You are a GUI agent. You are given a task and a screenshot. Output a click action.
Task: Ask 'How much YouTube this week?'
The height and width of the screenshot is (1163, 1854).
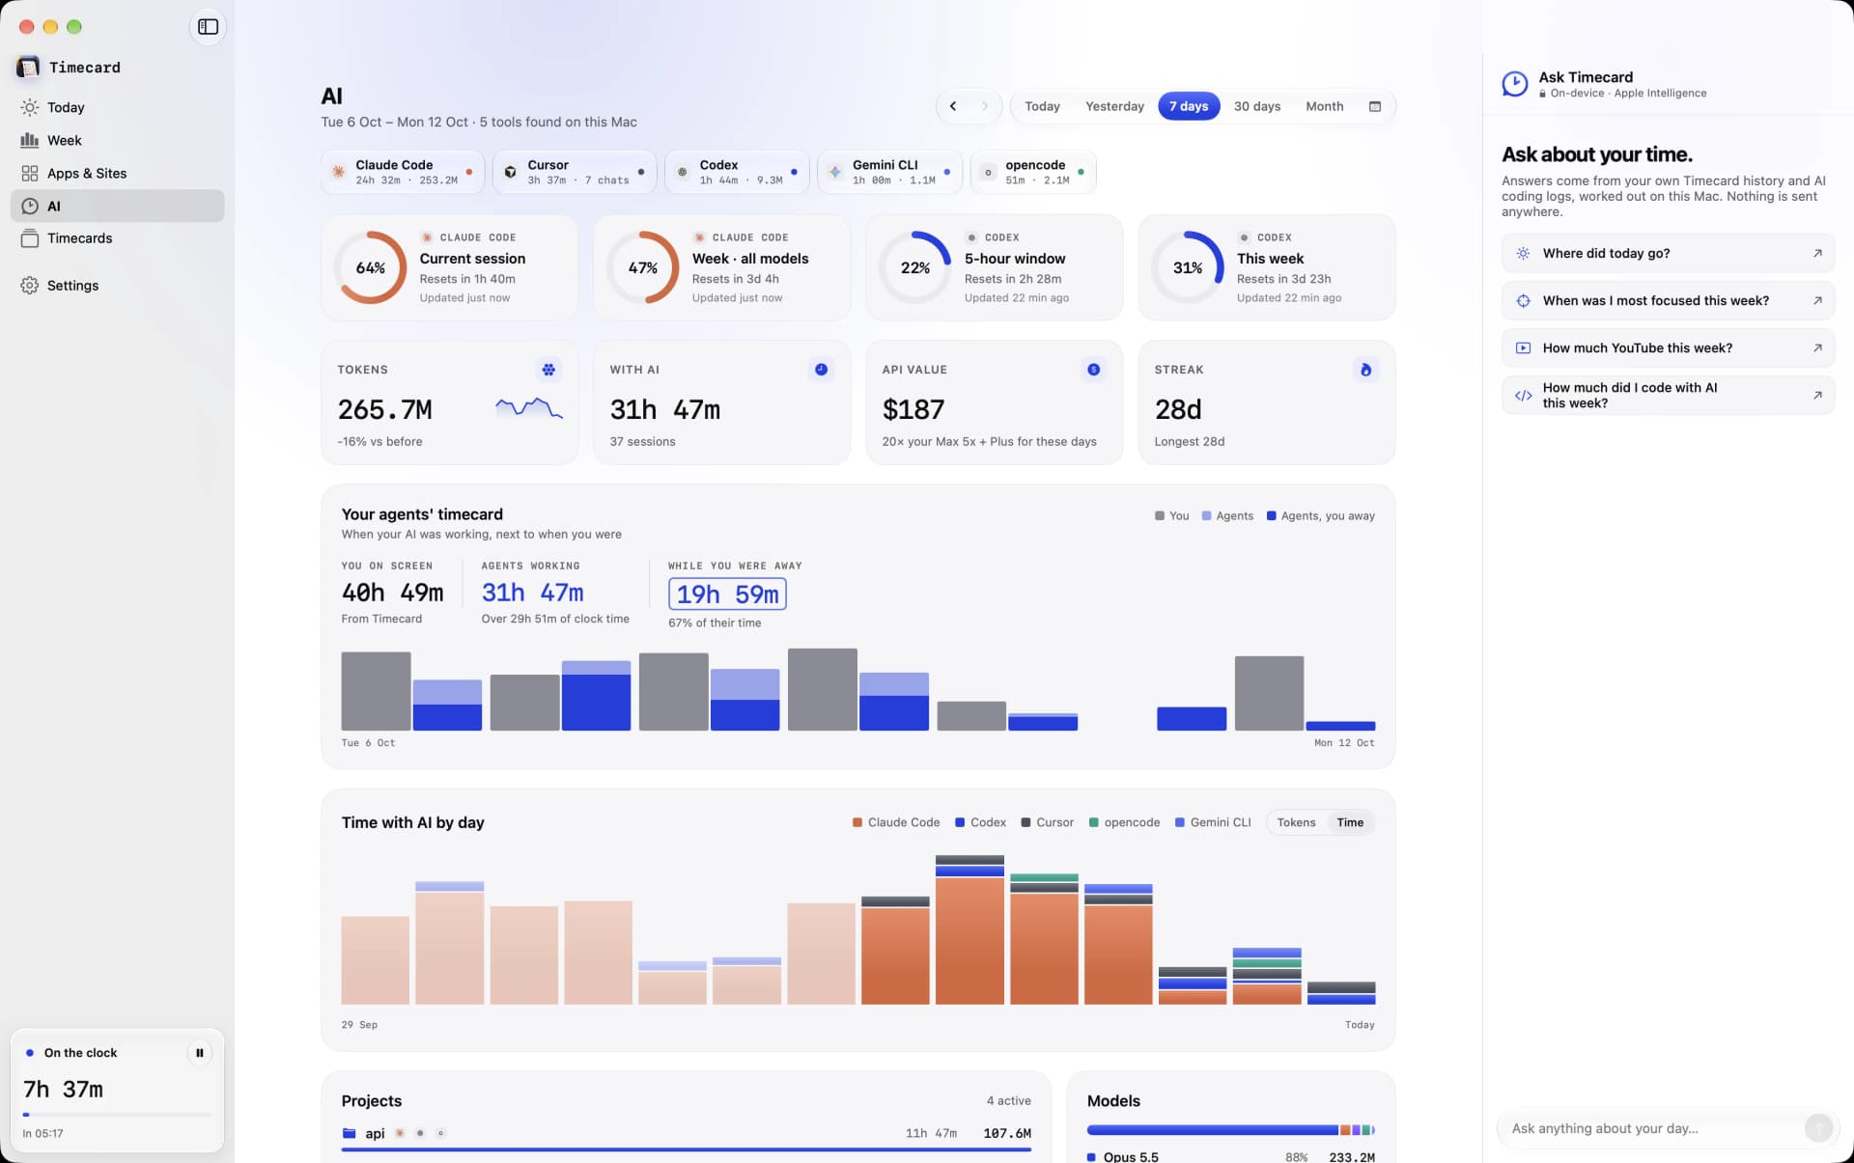pyautogui.click(x=1668, y=347)
